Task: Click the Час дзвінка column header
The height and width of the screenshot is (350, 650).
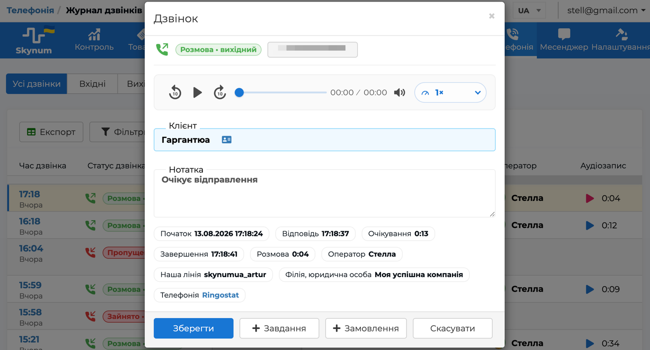Action: point(42,166)
